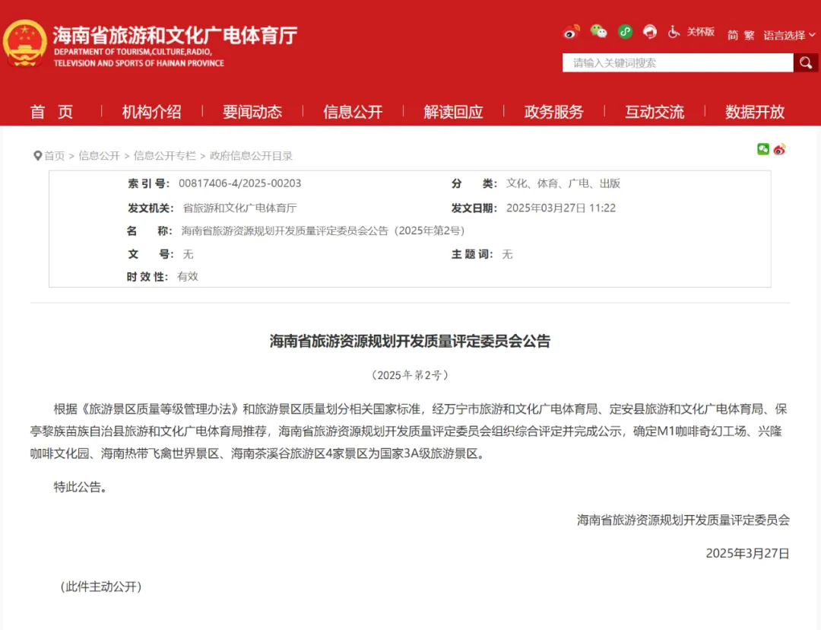
Task: Click the keyword search input field
Action: (x=677, y=62)
